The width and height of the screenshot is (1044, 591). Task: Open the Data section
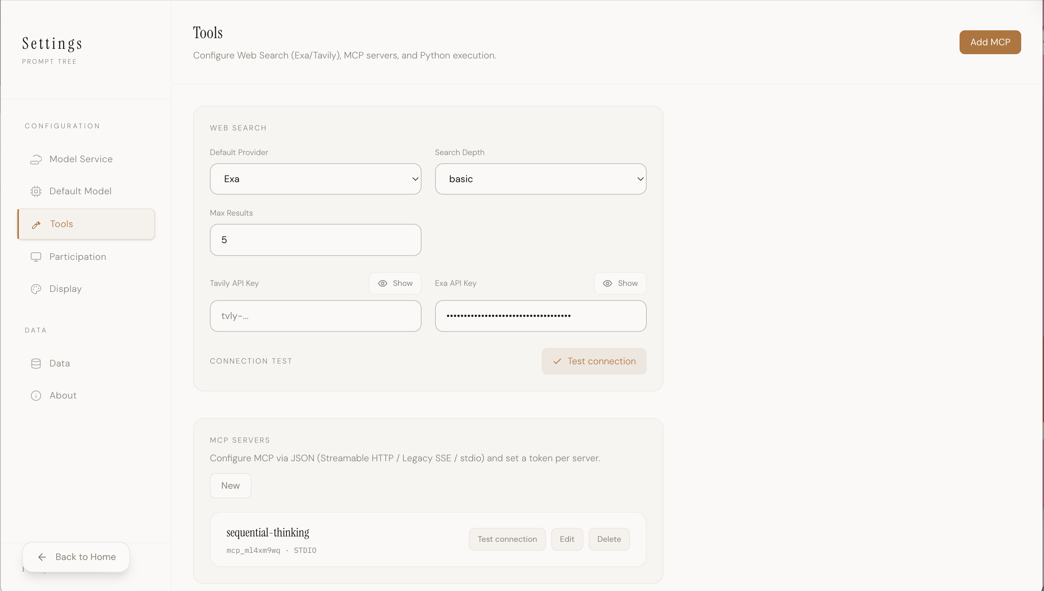[x=86, y=363]
